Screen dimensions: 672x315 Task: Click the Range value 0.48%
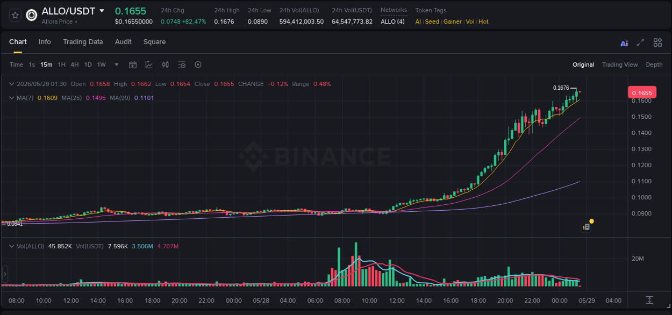point(322,84)
